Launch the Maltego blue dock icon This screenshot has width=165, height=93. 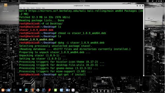[x=44, y=90]
